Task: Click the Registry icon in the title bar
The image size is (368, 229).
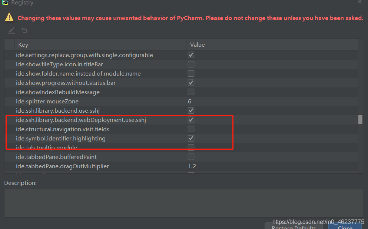Action: click(4, 3)
